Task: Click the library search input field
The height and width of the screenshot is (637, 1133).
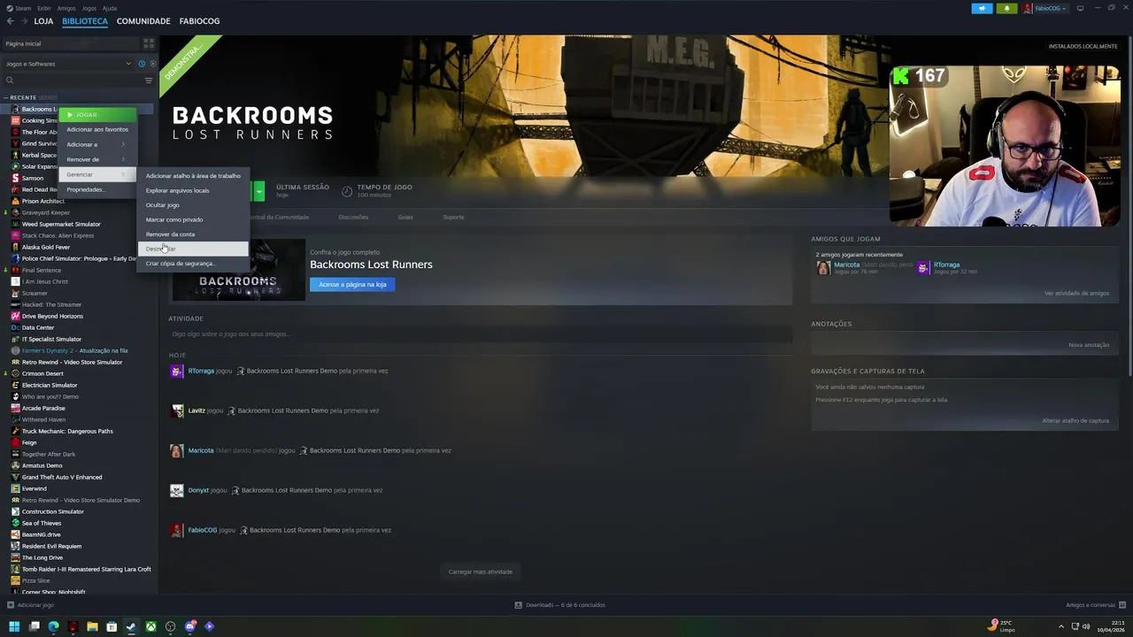Action: click(78, 81)
